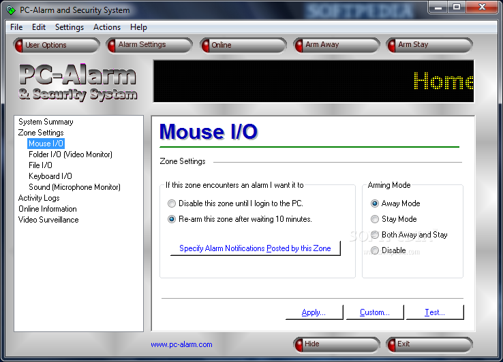Select Mouse I/O zone
The image size is (503, 362).
(x=46, y=144)
